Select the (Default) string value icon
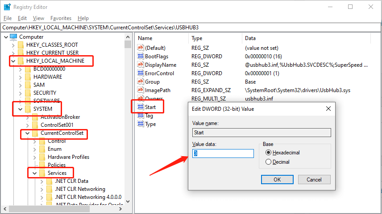 (140, 48)
